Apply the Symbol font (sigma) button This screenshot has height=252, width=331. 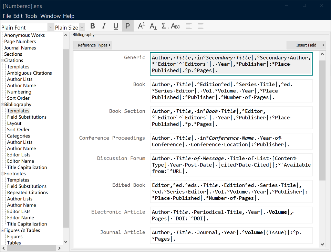coord(164,26)
